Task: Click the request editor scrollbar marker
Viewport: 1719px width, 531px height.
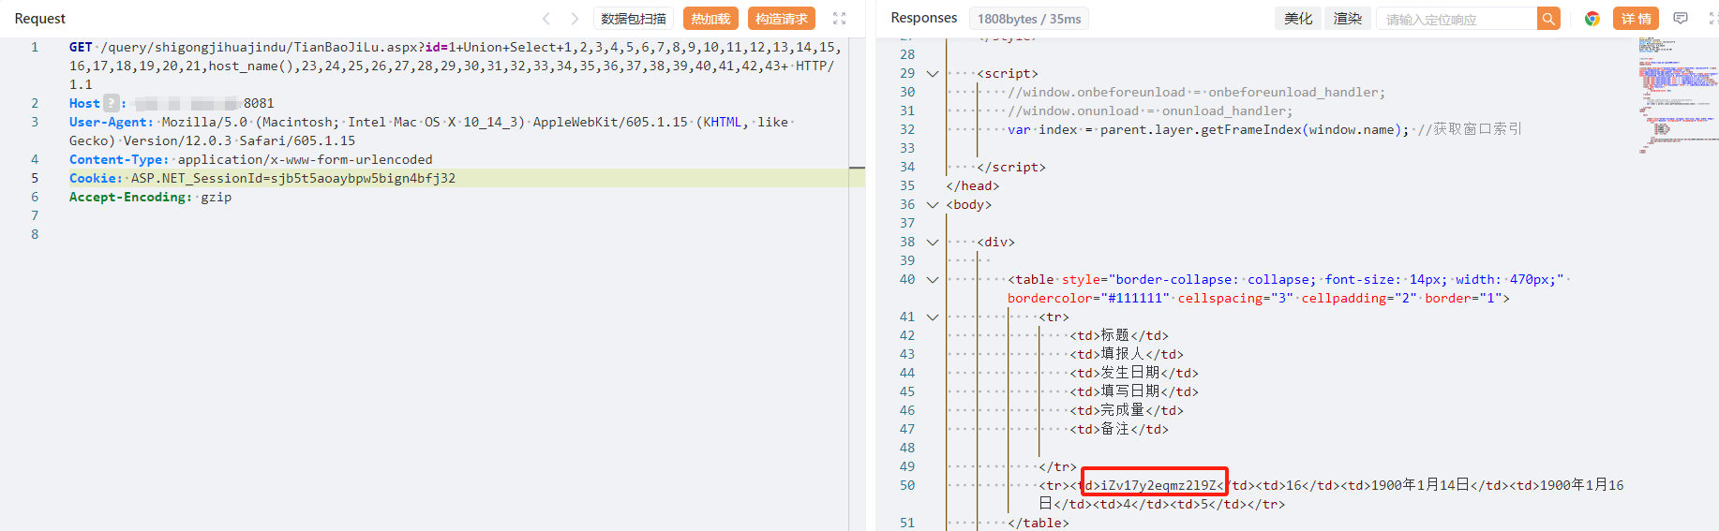Action: pyautogui.click(x=857, y=168)
